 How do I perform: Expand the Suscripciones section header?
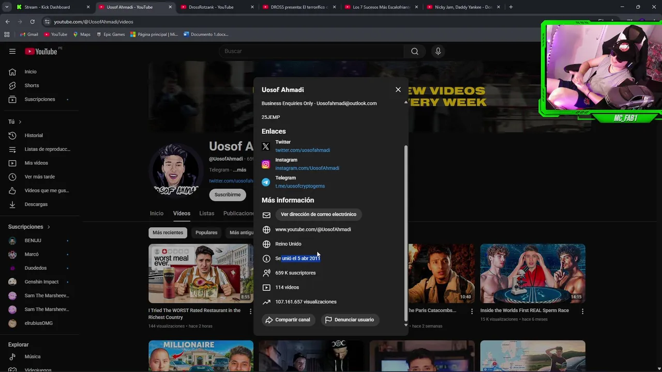[29, 227]
